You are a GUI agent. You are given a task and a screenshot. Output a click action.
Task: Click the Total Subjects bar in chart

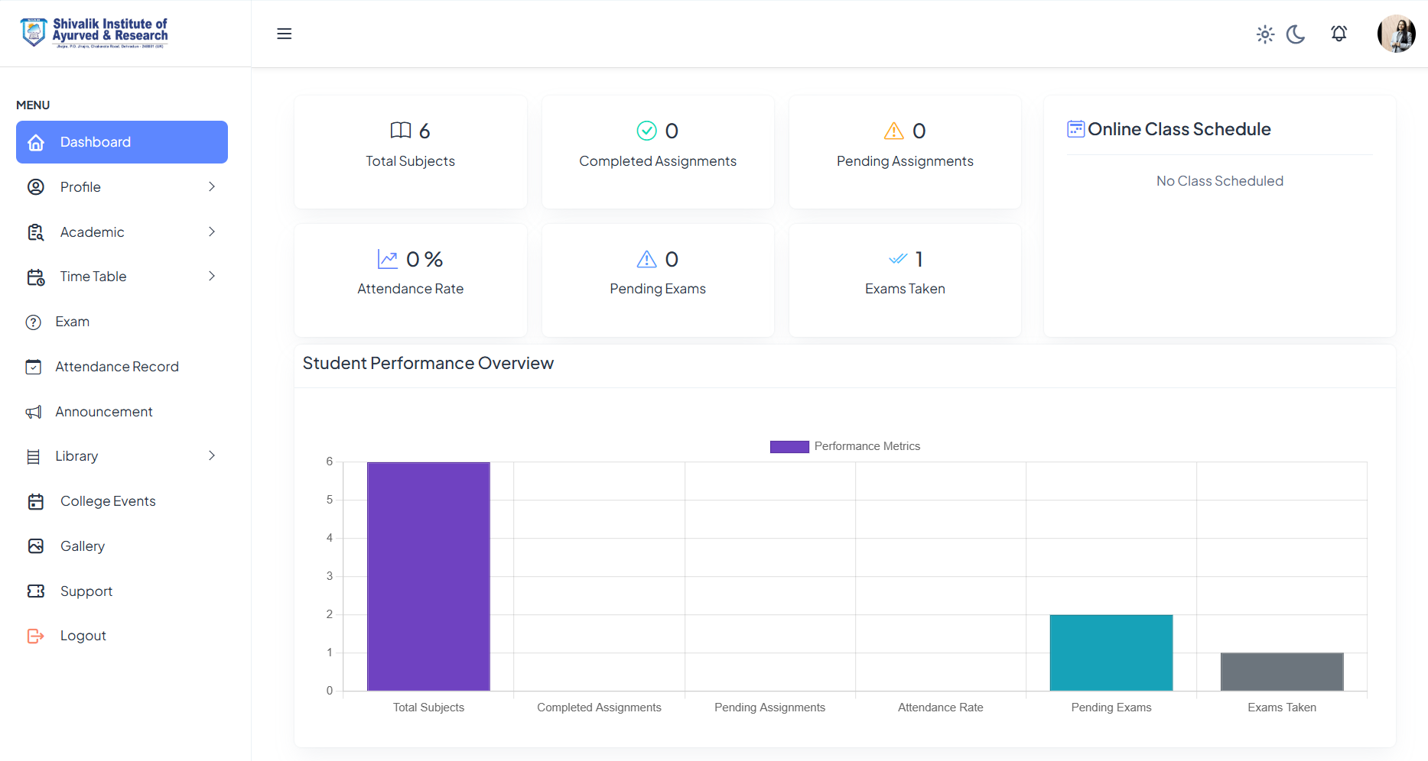[428, 575]
